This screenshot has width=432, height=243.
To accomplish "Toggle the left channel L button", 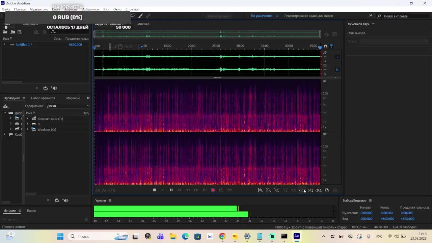I will pos(337,57).
